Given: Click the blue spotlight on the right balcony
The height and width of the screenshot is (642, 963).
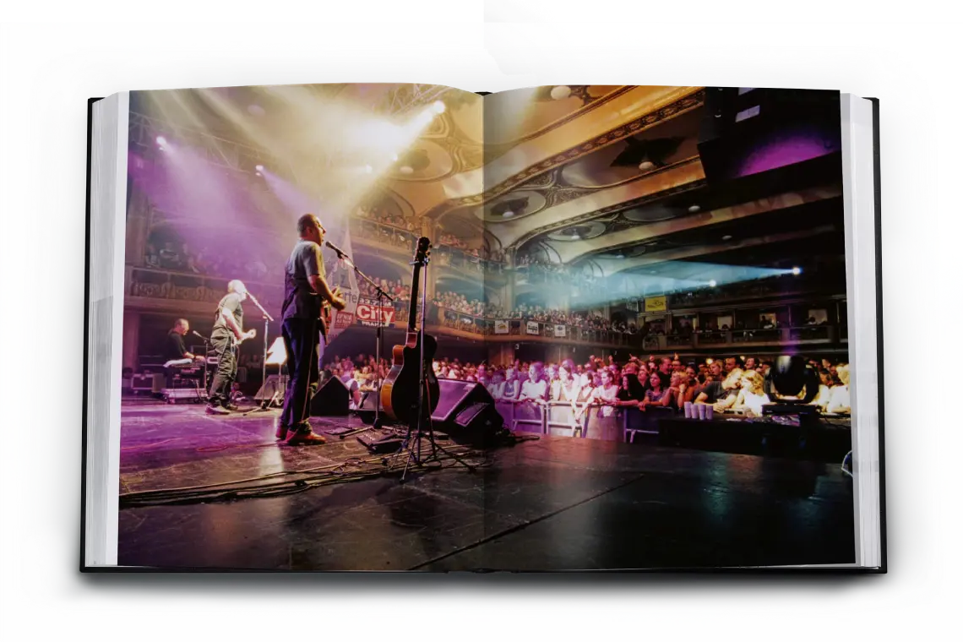Looking at the screenshot, I should coord(794,271).
